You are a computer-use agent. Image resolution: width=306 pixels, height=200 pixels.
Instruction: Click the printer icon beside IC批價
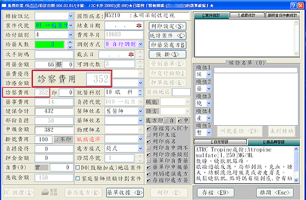pyautogui.click(x=45, y=192)
